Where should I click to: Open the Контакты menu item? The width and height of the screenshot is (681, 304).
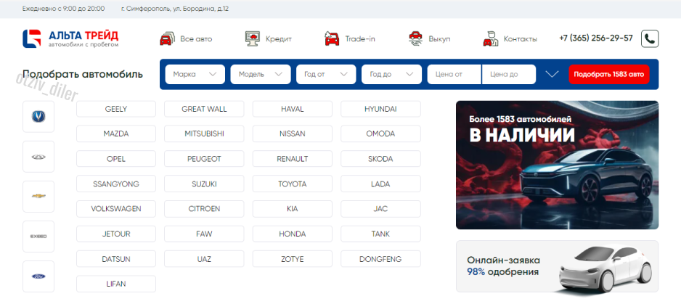click(x=521, y=39)
